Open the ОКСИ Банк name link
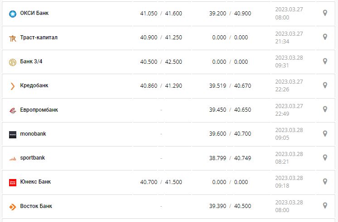338x222 pixels. [x=34, y=13]
